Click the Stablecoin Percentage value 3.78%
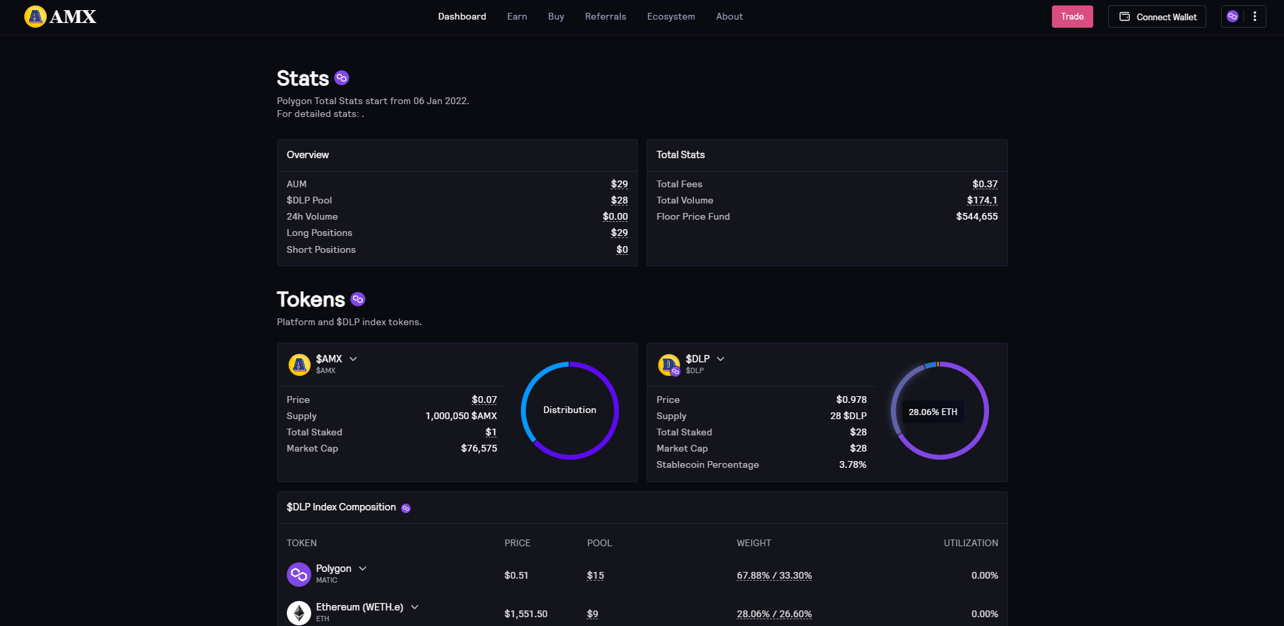Screen dimensions: 1284x626 (x=852, y=464)
